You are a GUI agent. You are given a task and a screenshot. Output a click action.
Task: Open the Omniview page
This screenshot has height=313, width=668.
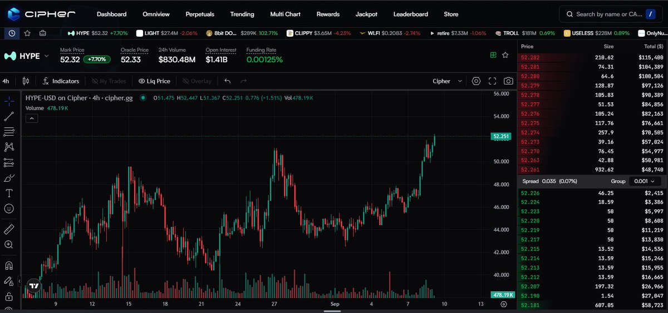coord(156,14)
